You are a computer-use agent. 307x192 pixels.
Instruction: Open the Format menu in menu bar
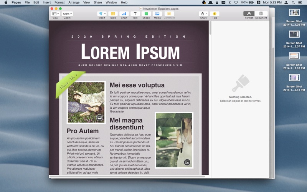click(x=59, y=2)
